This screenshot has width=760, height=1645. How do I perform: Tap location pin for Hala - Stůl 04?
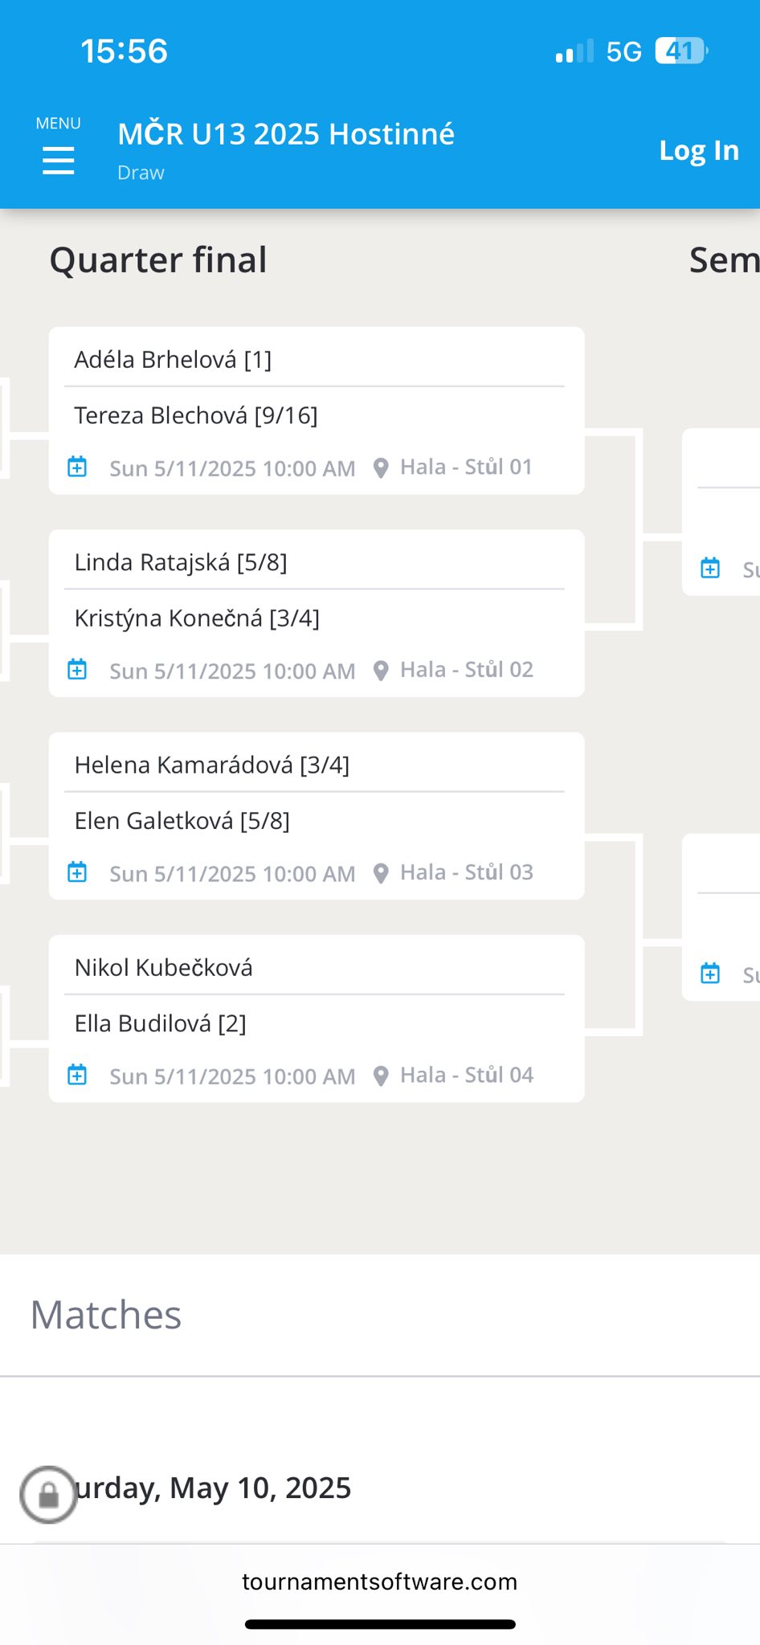[382, 1076]
